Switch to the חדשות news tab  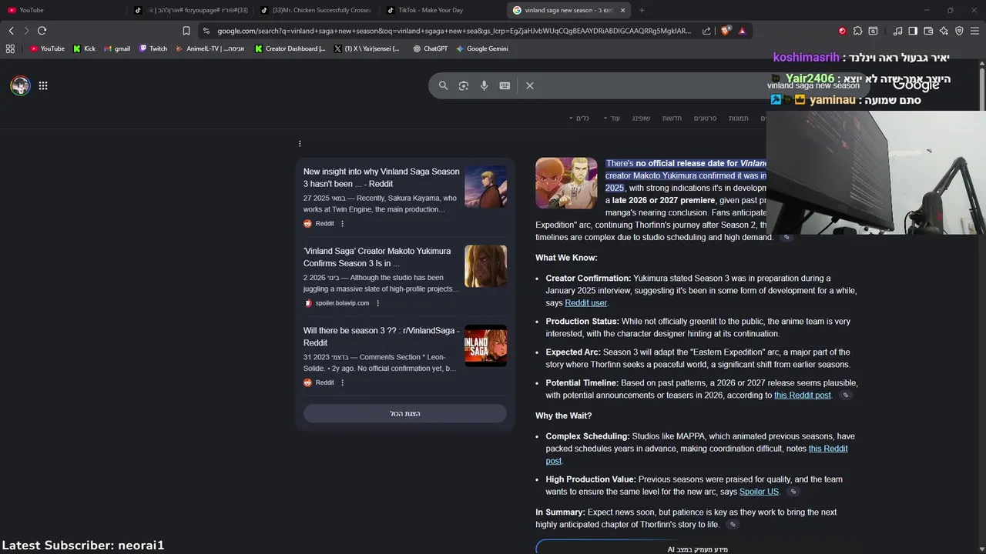[672, 118]
